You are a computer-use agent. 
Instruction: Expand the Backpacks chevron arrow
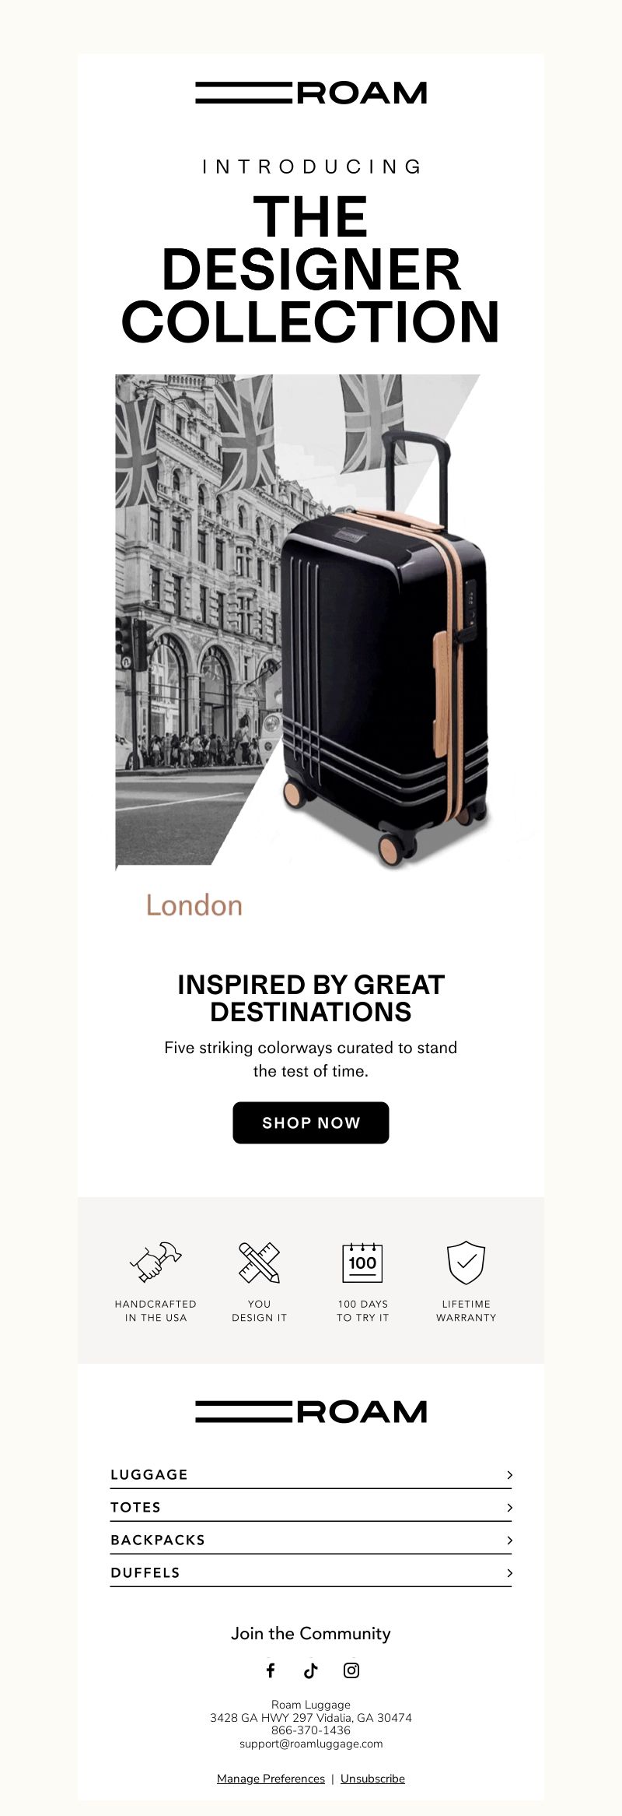click(x=509, y=1540)
